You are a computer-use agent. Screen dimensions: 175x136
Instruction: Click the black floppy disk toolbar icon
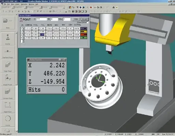click(x=73, y=11)
